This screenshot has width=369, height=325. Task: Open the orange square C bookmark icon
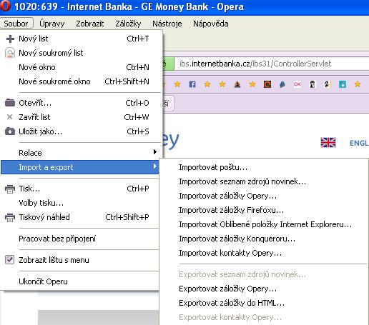(x=267, y=84)
